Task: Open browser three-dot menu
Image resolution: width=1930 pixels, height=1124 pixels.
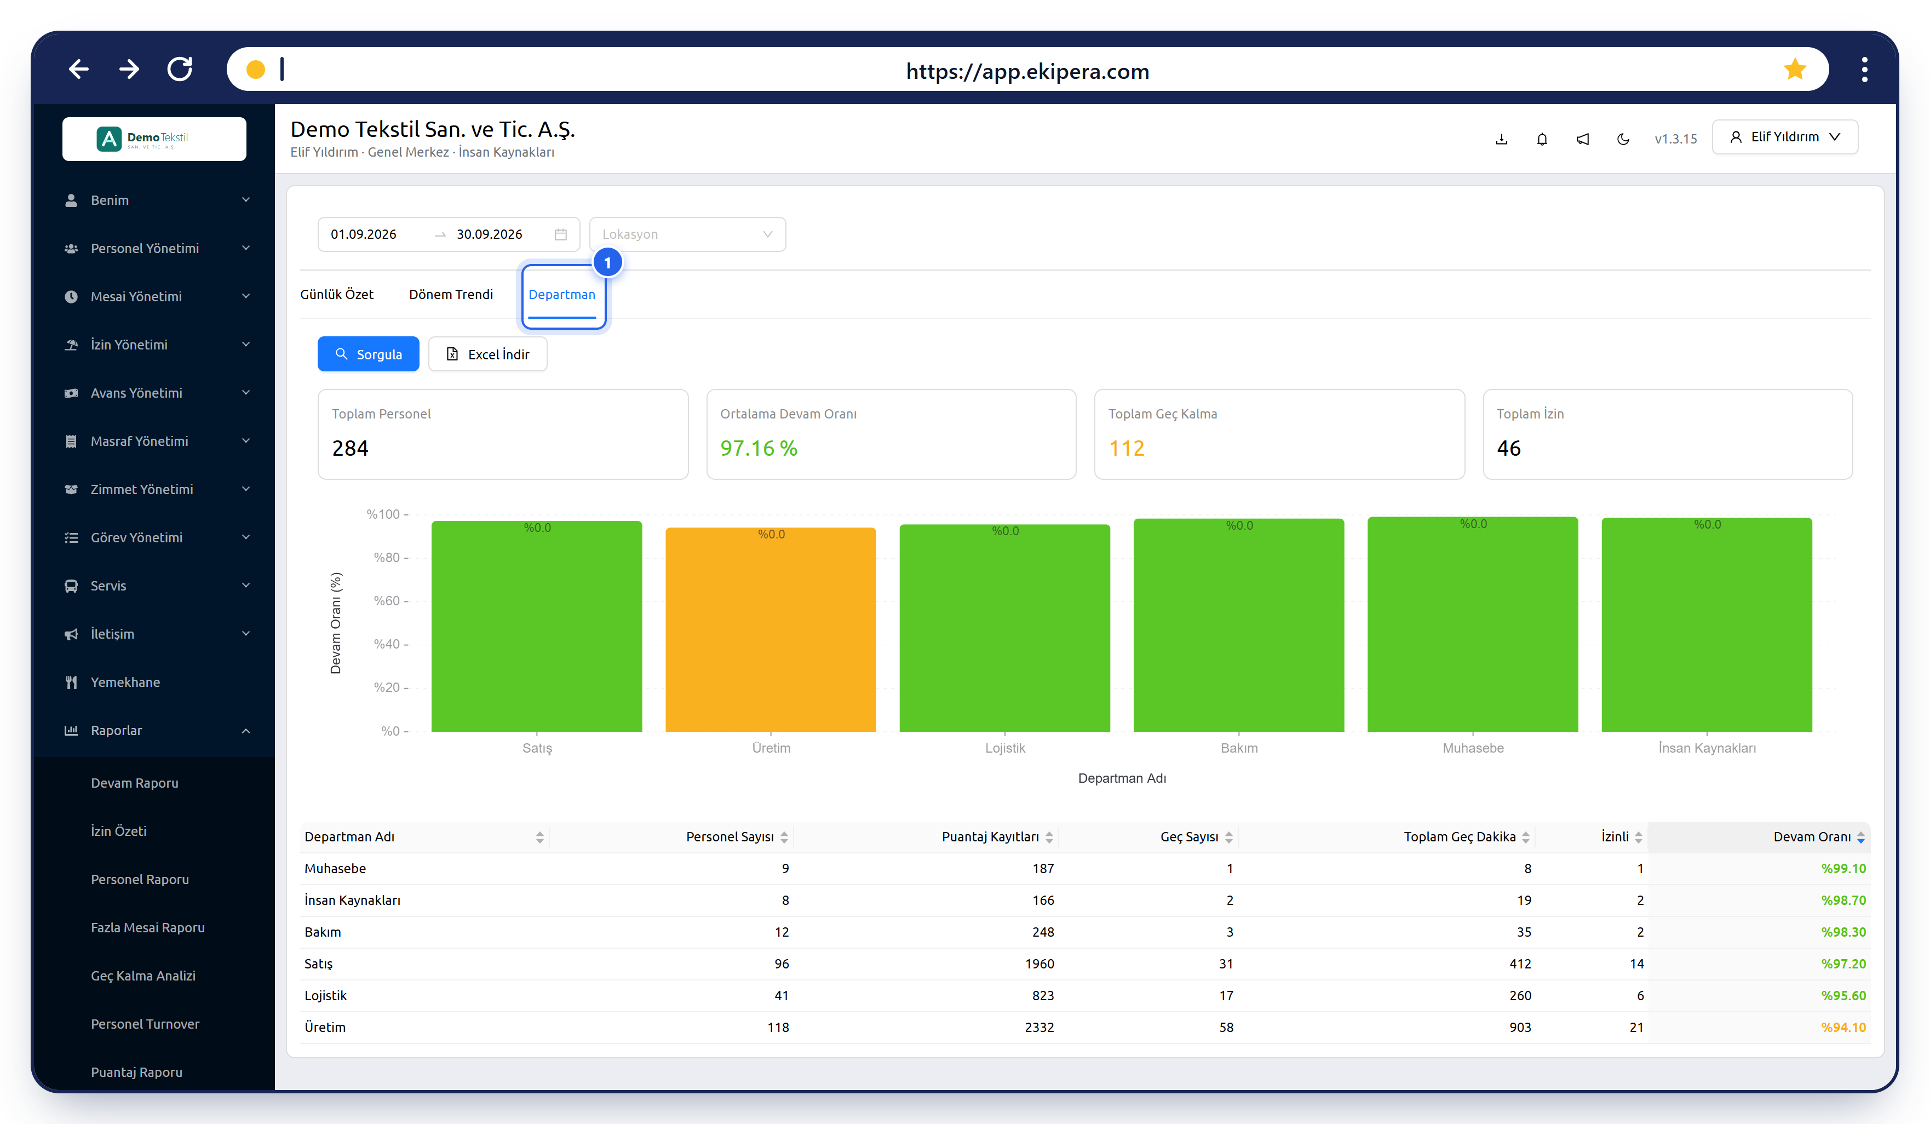Action: (1864, 70)
